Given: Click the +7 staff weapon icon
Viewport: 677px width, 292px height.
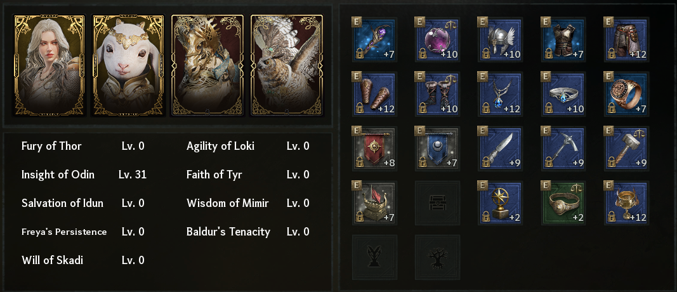Looking at the screenshot, I should point(374,38).
